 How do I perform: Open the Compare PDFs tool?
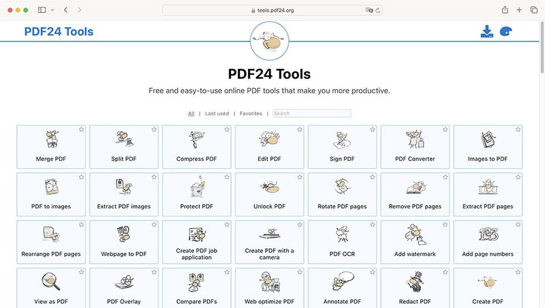[x=197, y=288]
